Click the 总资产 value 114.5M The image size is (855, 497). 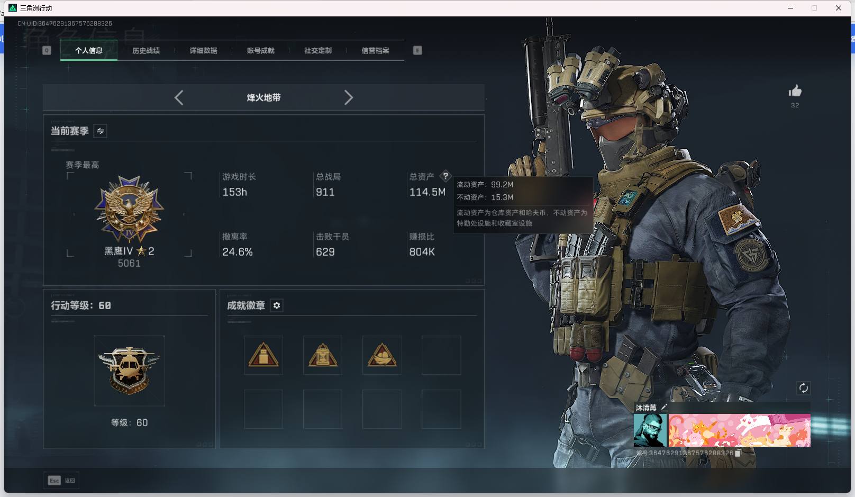click(427, 192)
